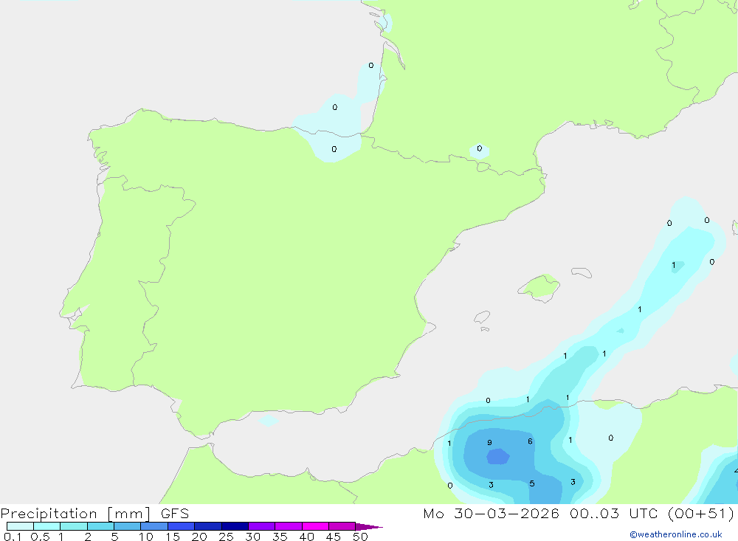
Task: Select the 30–35 mm purple legend swatch
Action: point(261,526)
